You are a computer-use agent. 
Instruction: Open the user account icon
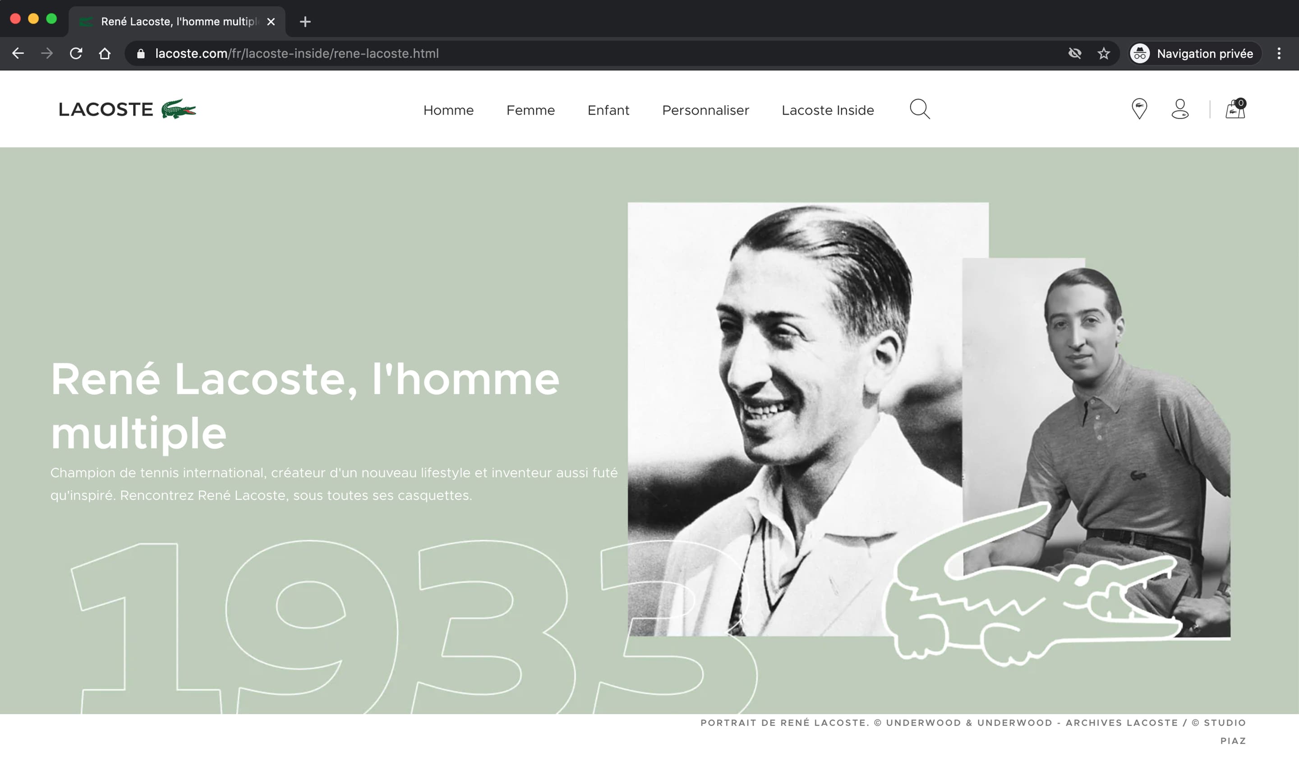[1180, 109]
